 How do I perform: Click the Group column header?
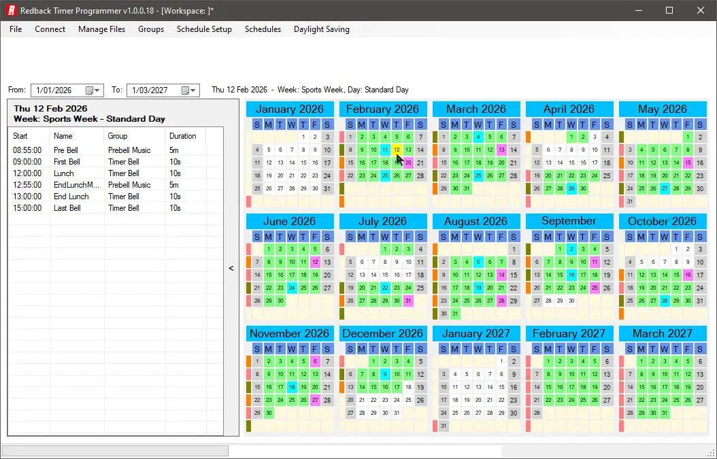(135, 136)
